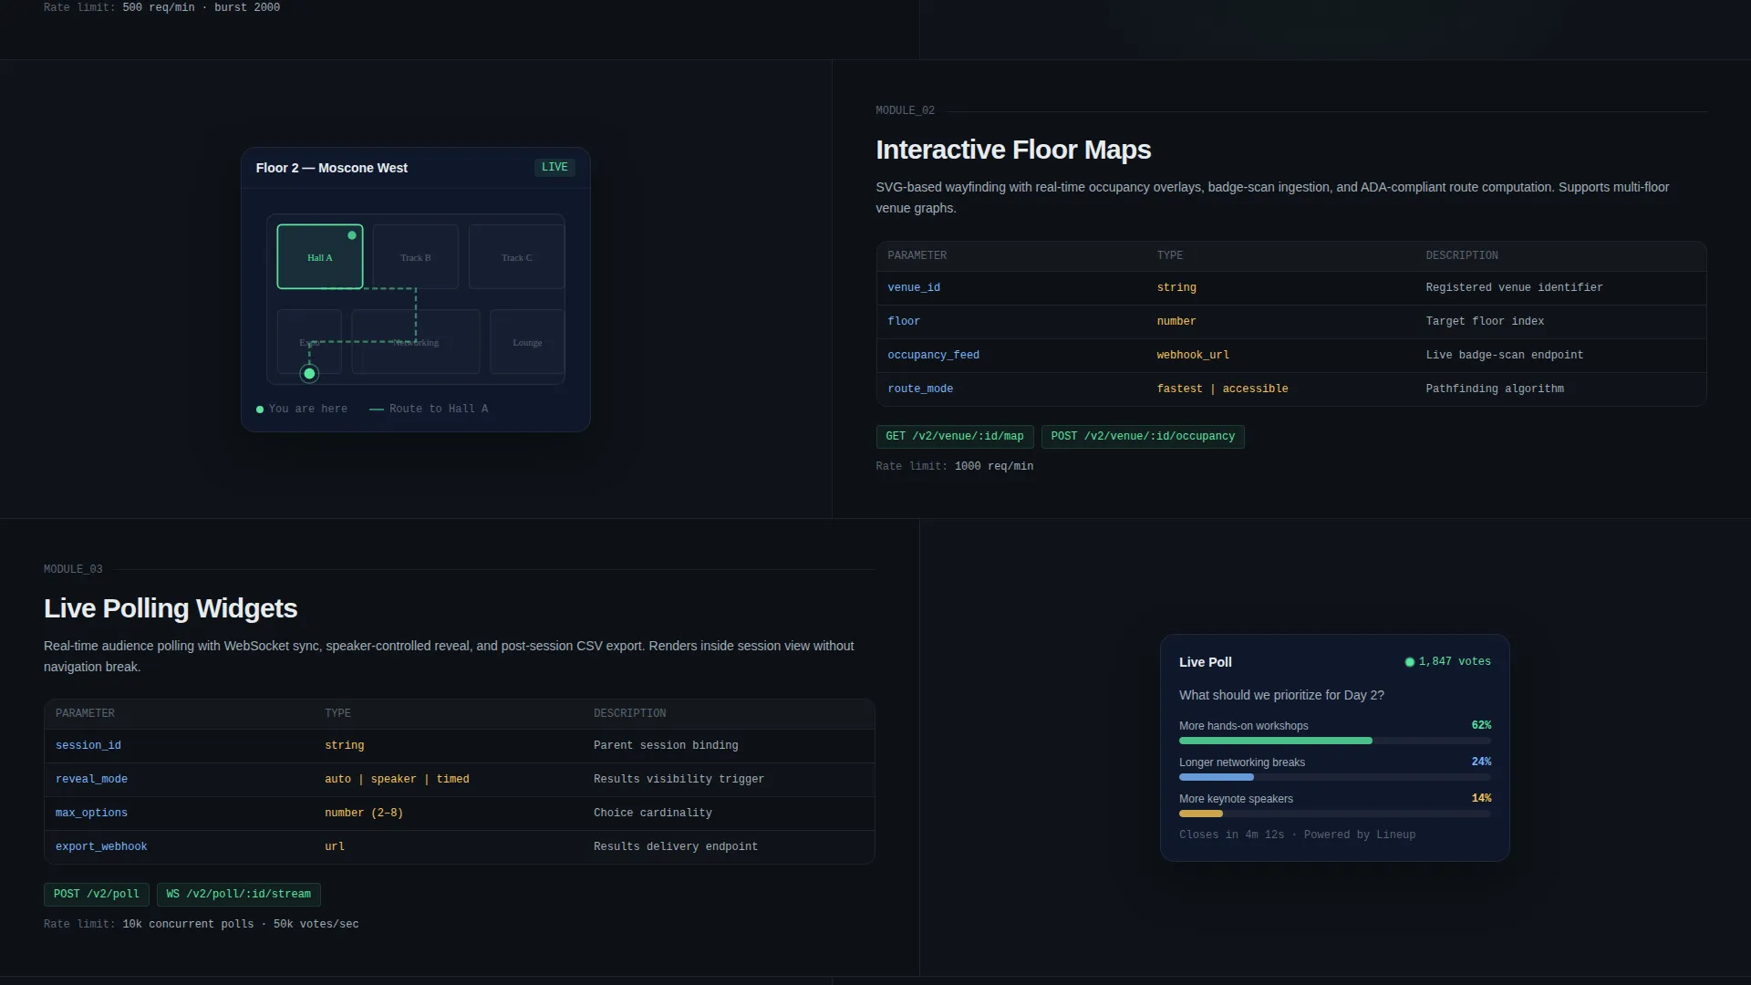Click POST /v2/venue/:id/occupancy endpoint badge
Viewport: 1751px width, 985px height.
pyautogui.click(x=1143, y=437)
